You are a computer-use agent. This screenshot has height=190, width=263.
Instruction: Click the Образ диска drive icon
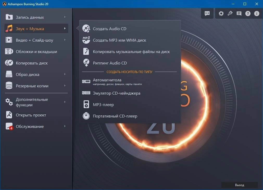[9, 74]
